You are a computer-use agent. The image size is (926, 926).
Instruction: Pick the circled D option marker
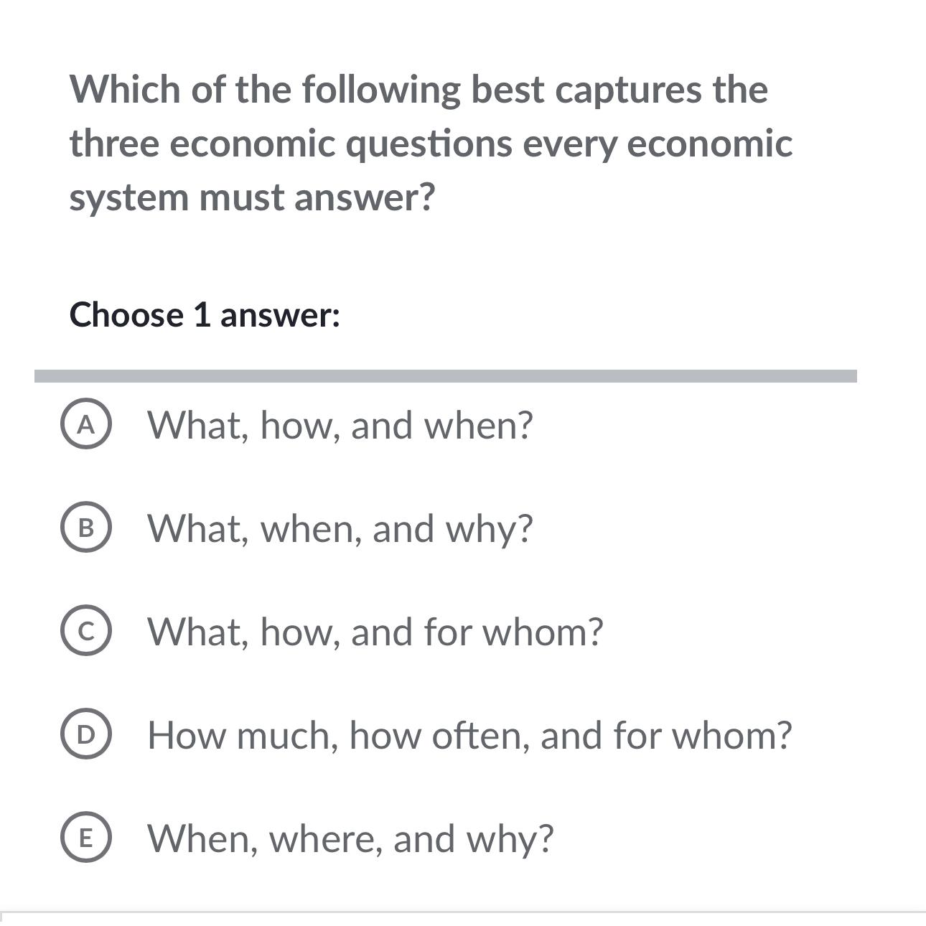tap(85, 735)
